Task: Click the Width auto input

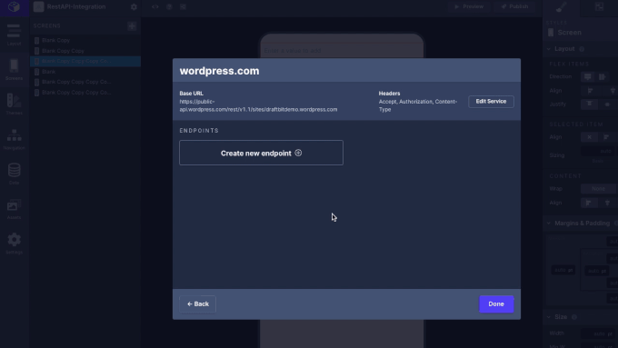Action: click(x=599, y=333)
